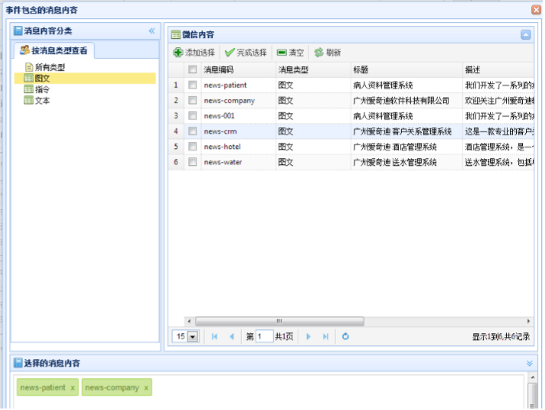Check the news-001 row checkbox
This screenshot has width=545, height=410.
(193, 116)
